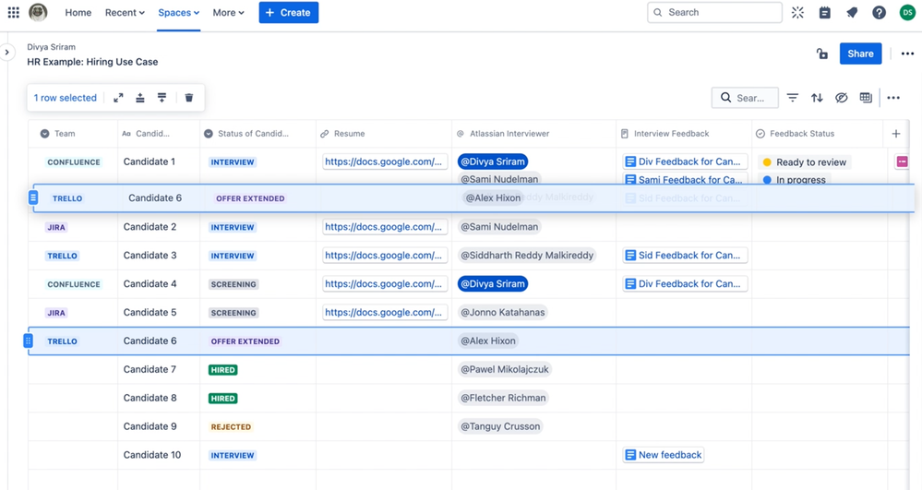Open the database filter icon
Image resolution: width=922 pixels, height=490 pixels.
coord(793,98)
